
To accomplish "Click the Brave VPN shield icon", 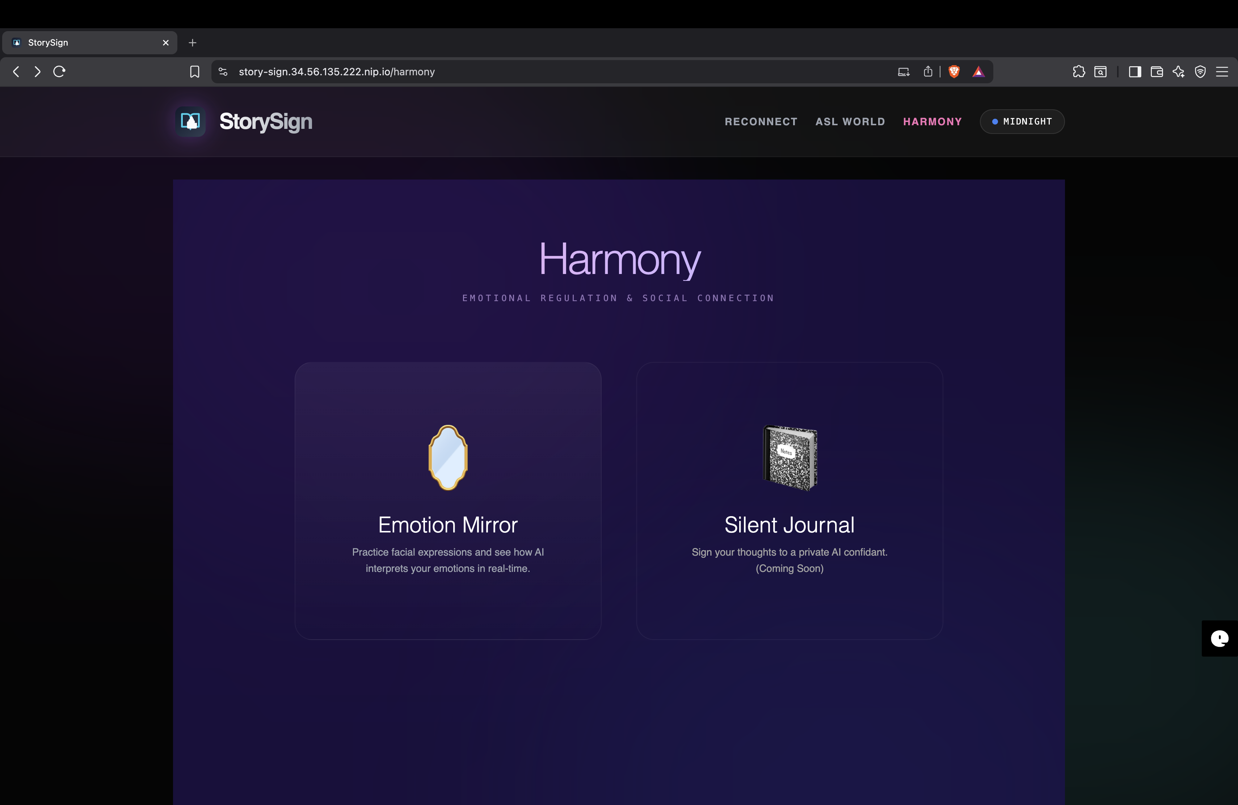I will pos(1200,72).
